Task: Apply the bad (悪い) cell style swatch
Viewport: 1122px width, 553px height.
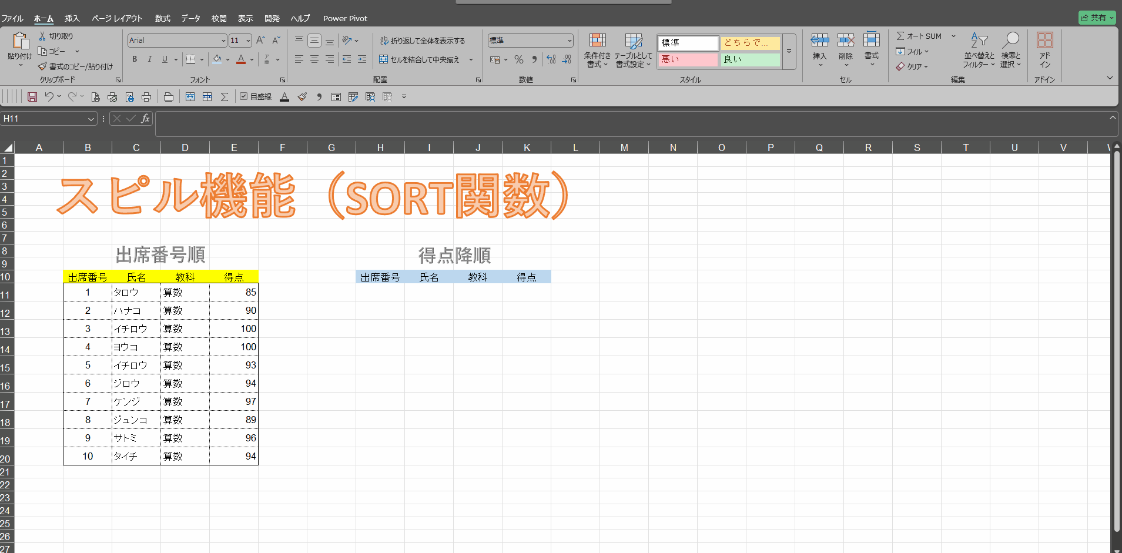Action: (687, 59)
